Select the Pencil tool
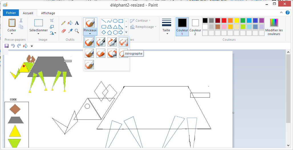Screen dimensions: 293x150 [x=63, y=23]
